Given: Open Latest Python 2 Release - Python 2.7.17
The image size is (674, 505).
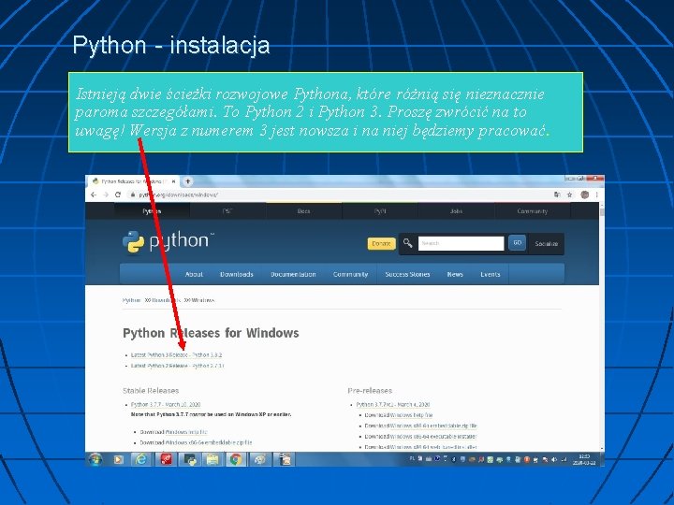Looking at the screenshot, I should coord(177,366).
